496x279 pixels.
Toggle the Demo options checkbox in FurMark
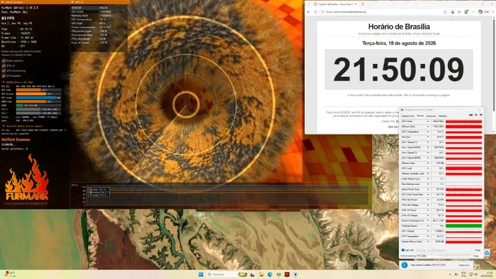click(4, 60)
